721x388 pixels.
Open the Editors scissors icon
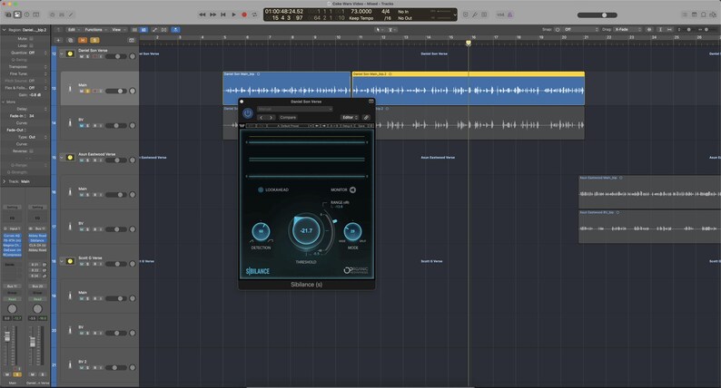[x=71, y=15]
